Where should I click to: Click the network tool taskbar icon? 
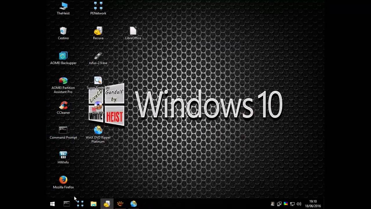coord(80,204)
